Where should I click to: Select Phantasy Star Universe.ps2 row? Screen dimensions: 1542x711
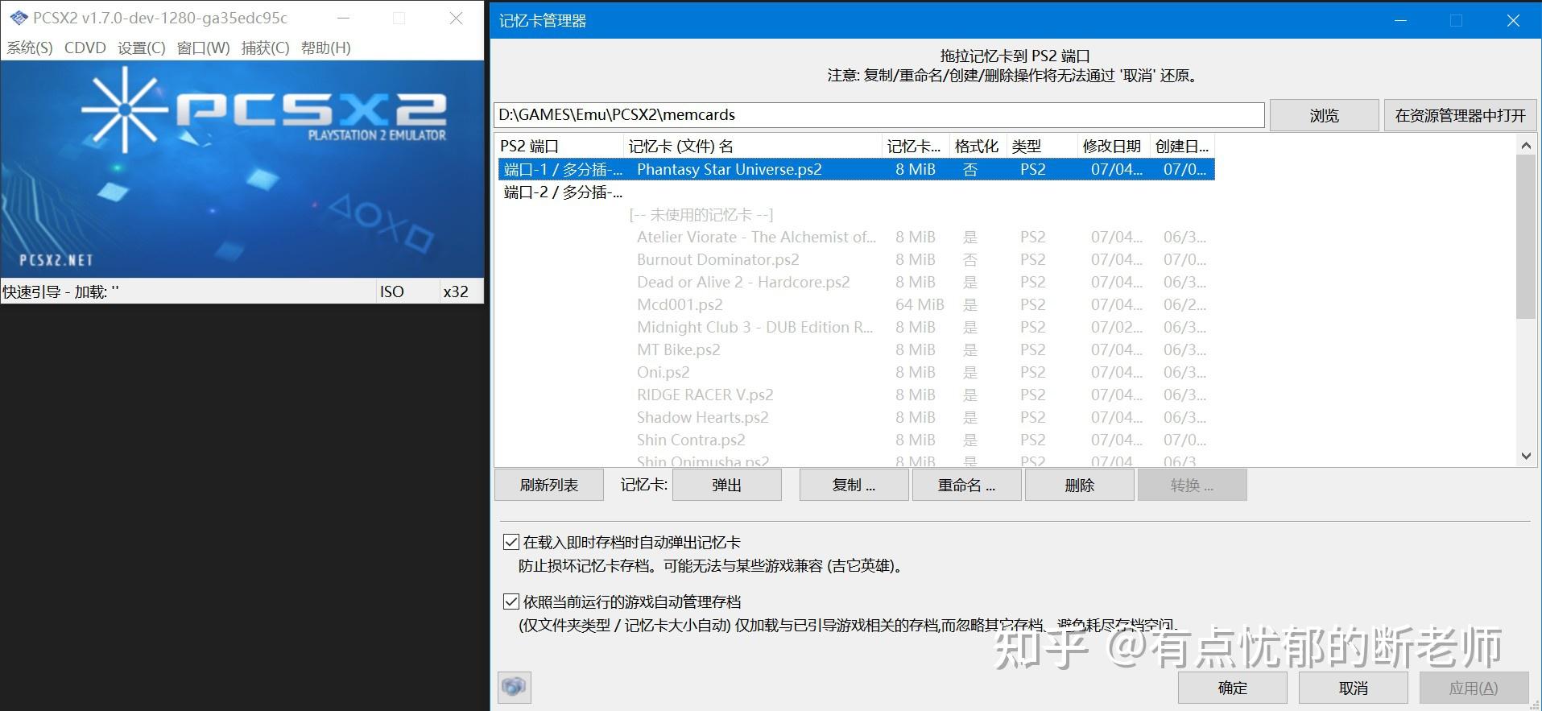click(855, 169)
